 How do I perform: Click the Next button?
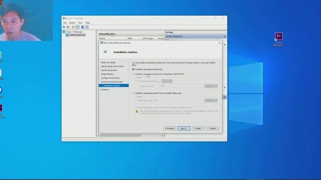coord(184,128)
